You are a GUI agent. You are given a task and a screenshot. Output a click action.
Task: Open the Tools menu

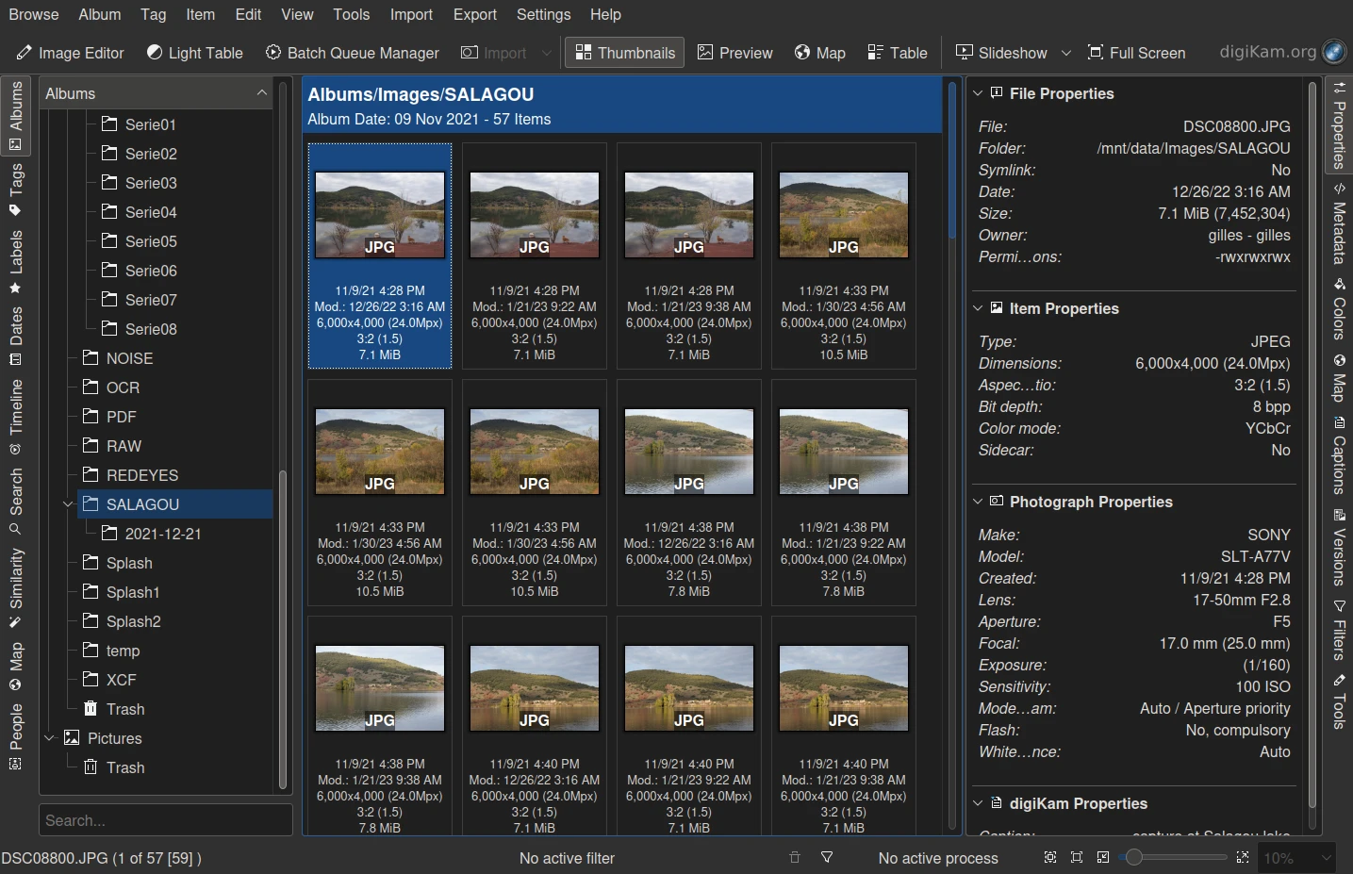tap(351, 14)
